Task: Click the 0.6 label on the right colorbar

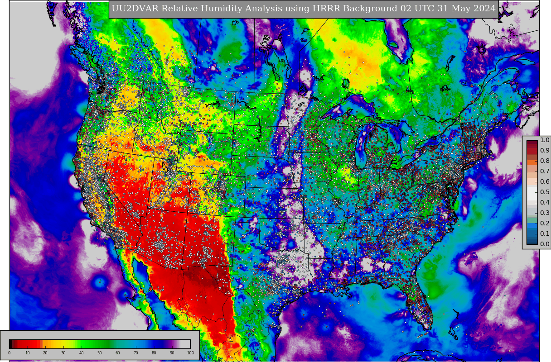Action: click(x=545, y=181)
